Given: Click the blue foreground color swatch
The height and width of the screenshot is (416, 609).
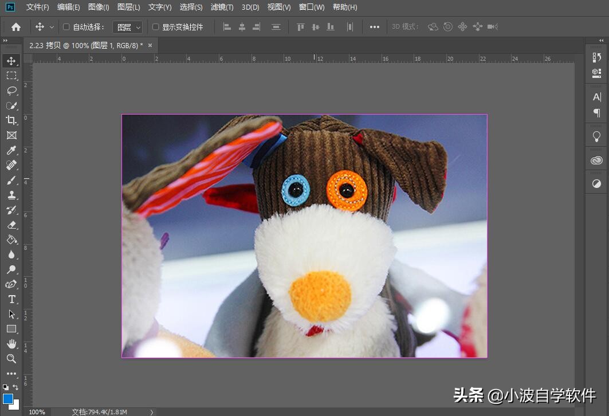Looking at the screenshot, I should [7, 398].
